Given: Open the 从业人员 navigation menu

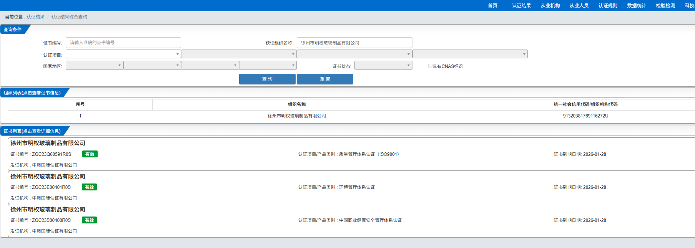Looking at the screenshot, I should pyautogui.click(x=579, y=5).
